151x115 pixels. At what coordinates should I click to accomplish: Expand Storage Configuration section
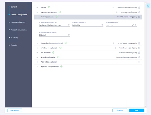(37, 43)
